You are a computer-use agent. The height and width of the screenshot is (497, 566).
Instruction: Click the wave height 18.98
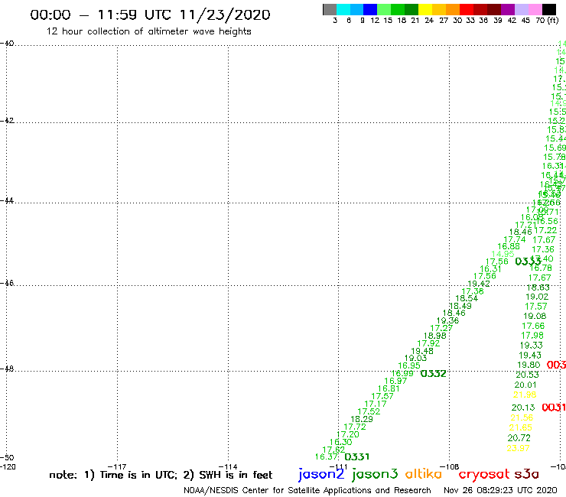coord(435,336)
